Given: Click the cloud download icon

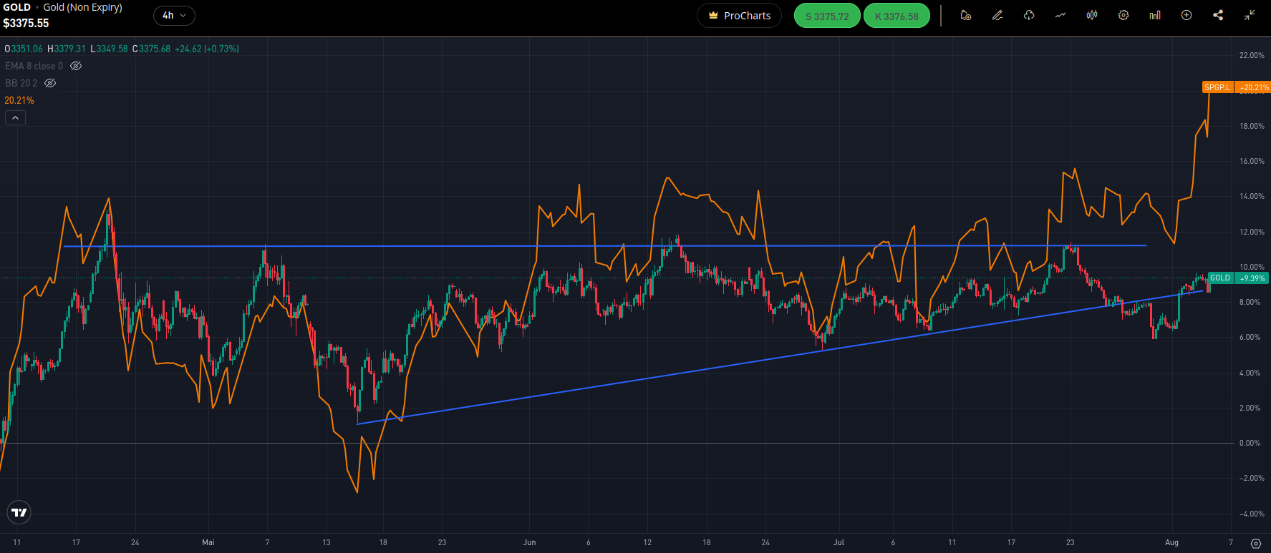Looking at the screenshot, I should 1028,15.
